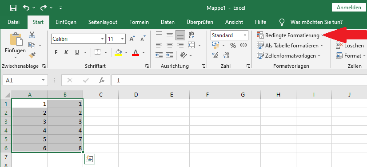Open the font name Calibri dropdown
The height and width of the screenshot is (167, 367).
pyautogui.click(x=103, y=39)
